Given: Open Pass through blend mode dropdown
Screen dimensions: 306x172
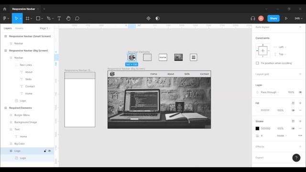Looking at the screenshot, I should pos(270,92).
